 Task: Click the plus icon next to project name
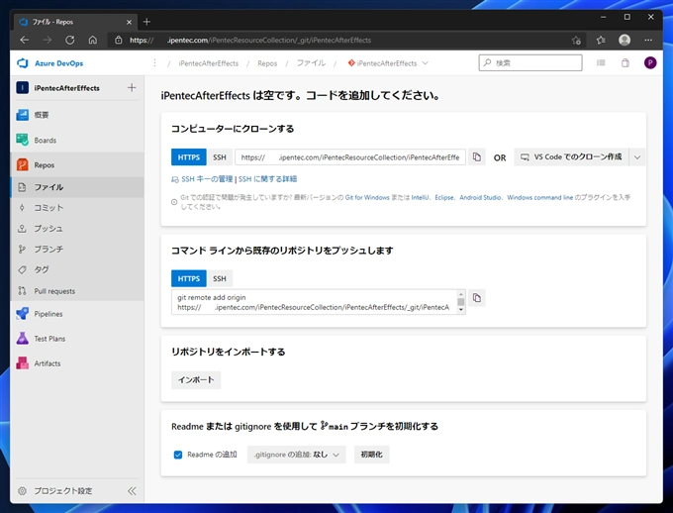(x=132, y=88)
